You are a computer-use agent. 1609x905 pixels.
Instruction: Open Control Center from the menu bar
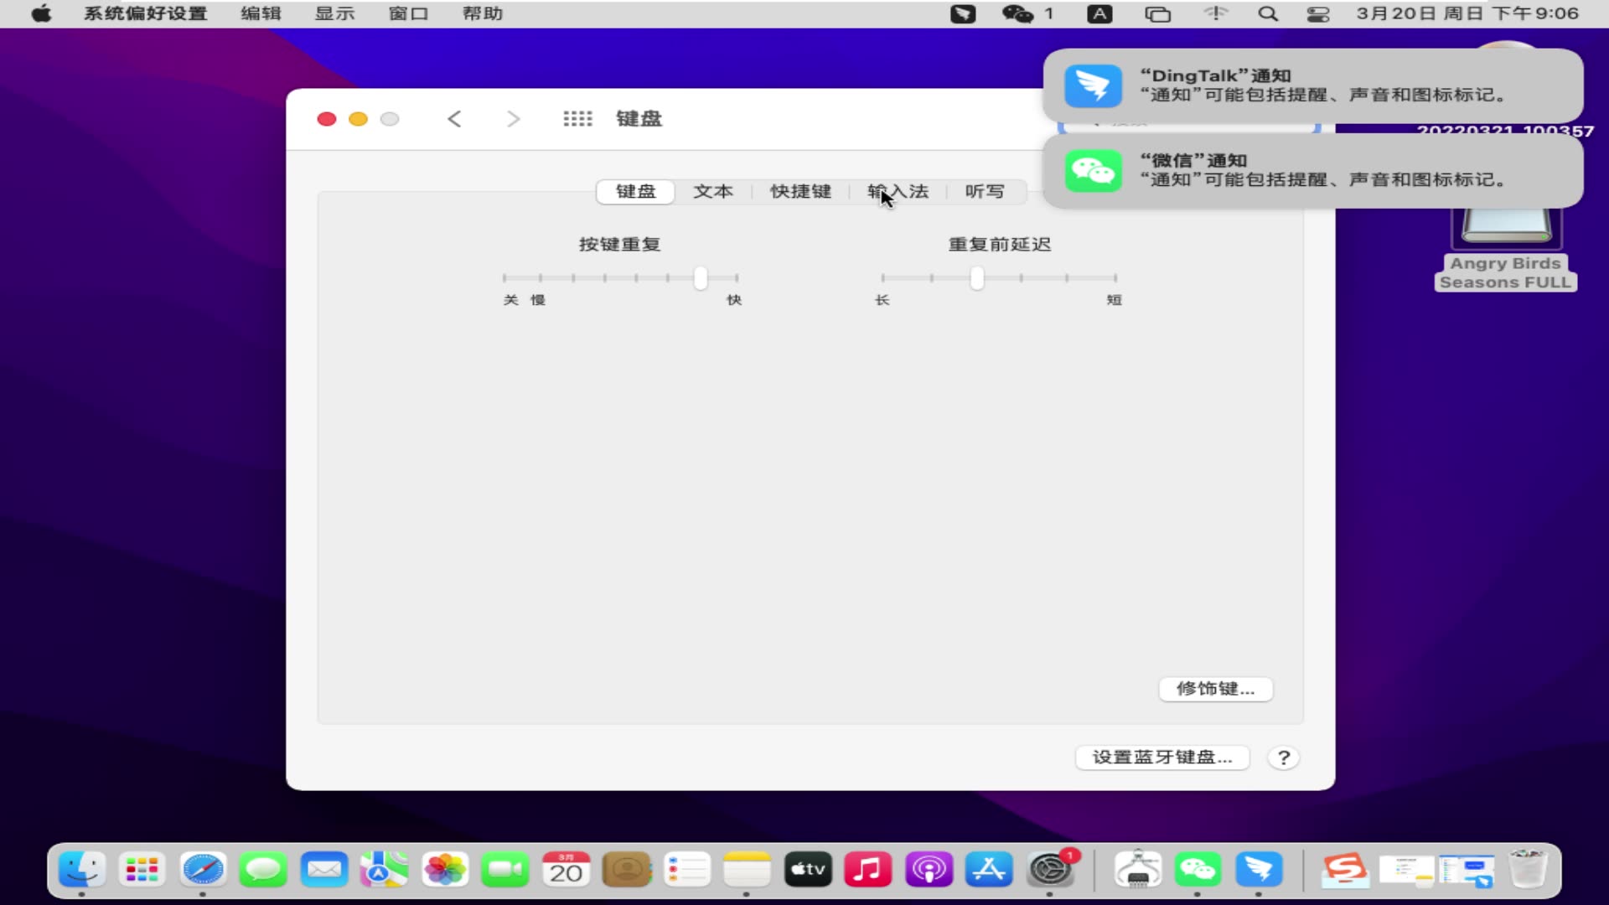pos(1317,13)
